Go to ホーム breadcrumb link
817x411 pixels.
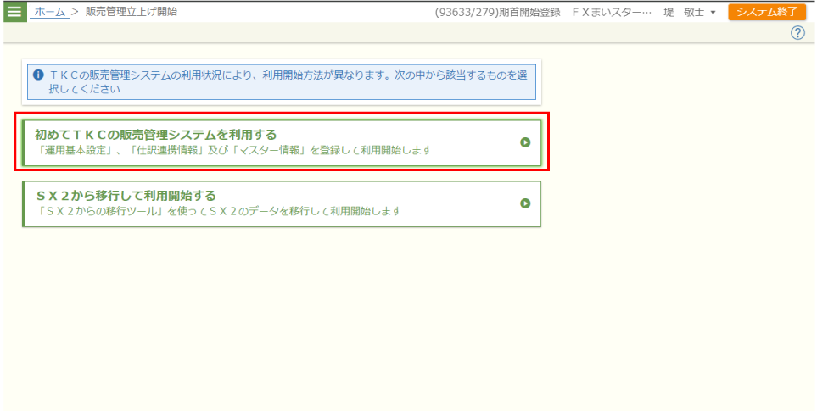pos(50,12)
